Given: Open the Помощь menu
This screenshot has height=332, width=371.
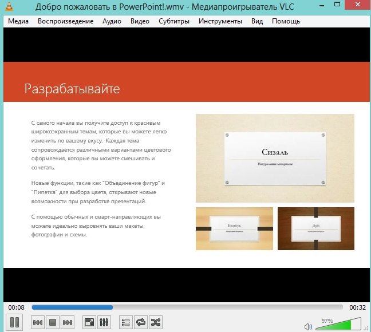Looking at the screenshot, I should point(286,21).
